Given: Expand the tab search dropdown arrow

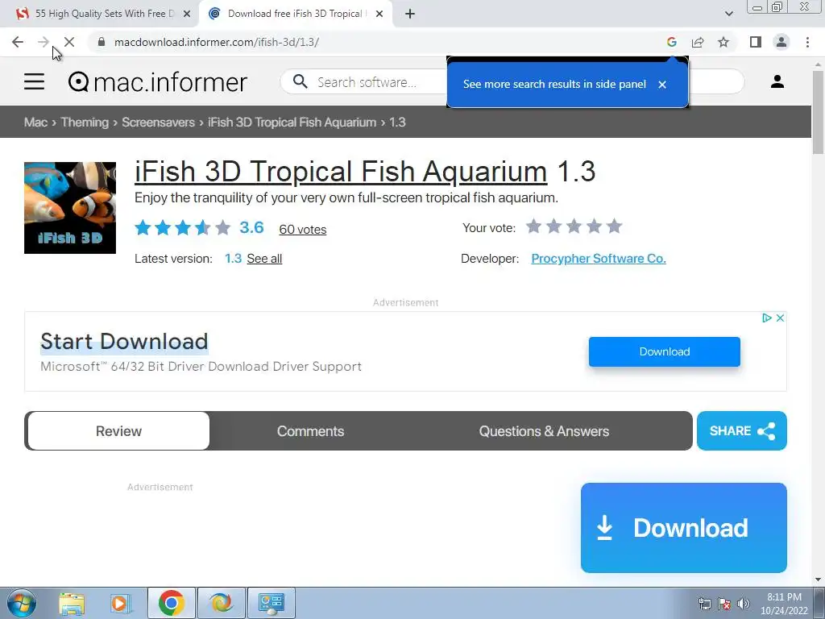Looking at the screenshot, I should [728, 14].
